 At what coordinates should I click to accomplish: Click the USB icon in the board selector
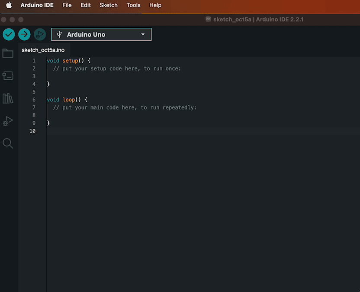pyautogui.click(x=59, y=35)
